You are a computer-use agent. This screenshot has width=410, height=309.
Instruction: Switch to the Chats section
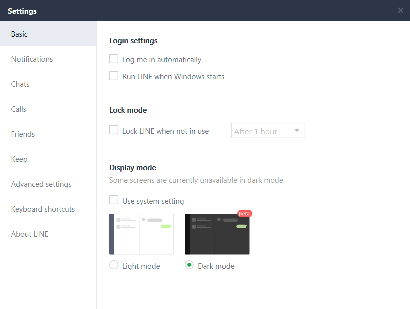[20, 84]
